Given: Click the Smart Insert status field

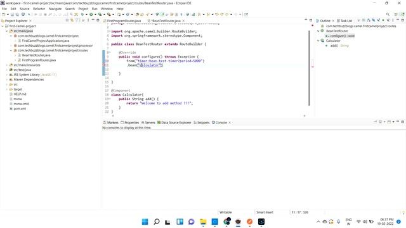Looking at the screenshot, I should 265,212.
